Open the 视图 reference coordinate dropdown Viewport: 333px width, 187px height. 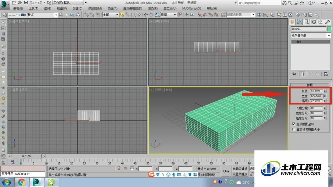pos(168,15)
